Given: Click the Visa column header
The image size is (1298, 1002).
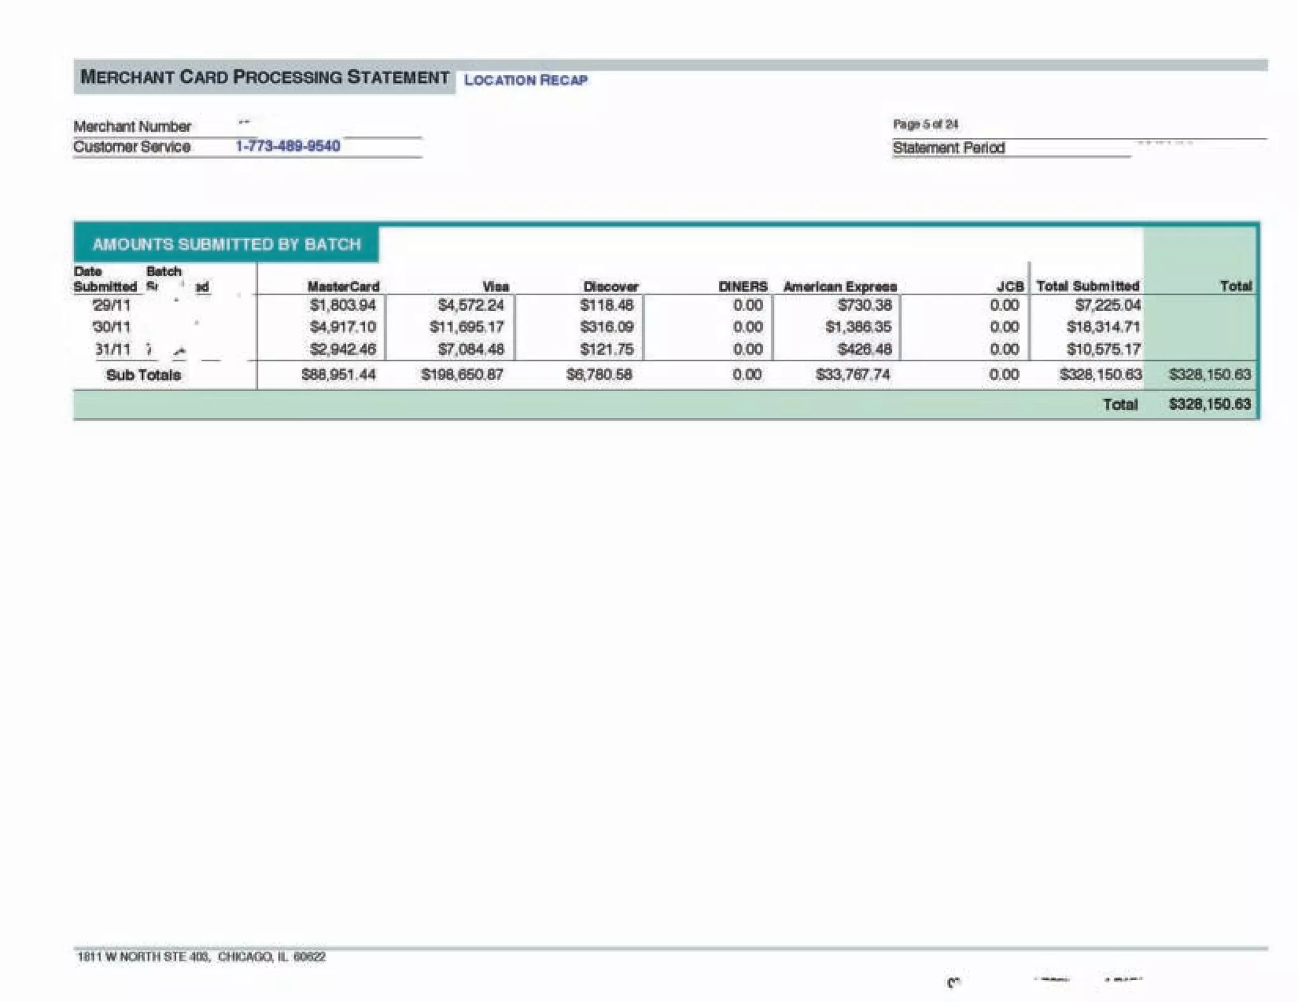Looking at the screenshot, I should coord(495,286).
